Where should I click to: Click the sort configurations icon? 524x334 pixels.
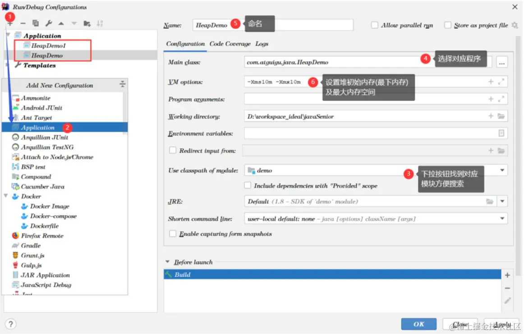(x=100, y=23)
